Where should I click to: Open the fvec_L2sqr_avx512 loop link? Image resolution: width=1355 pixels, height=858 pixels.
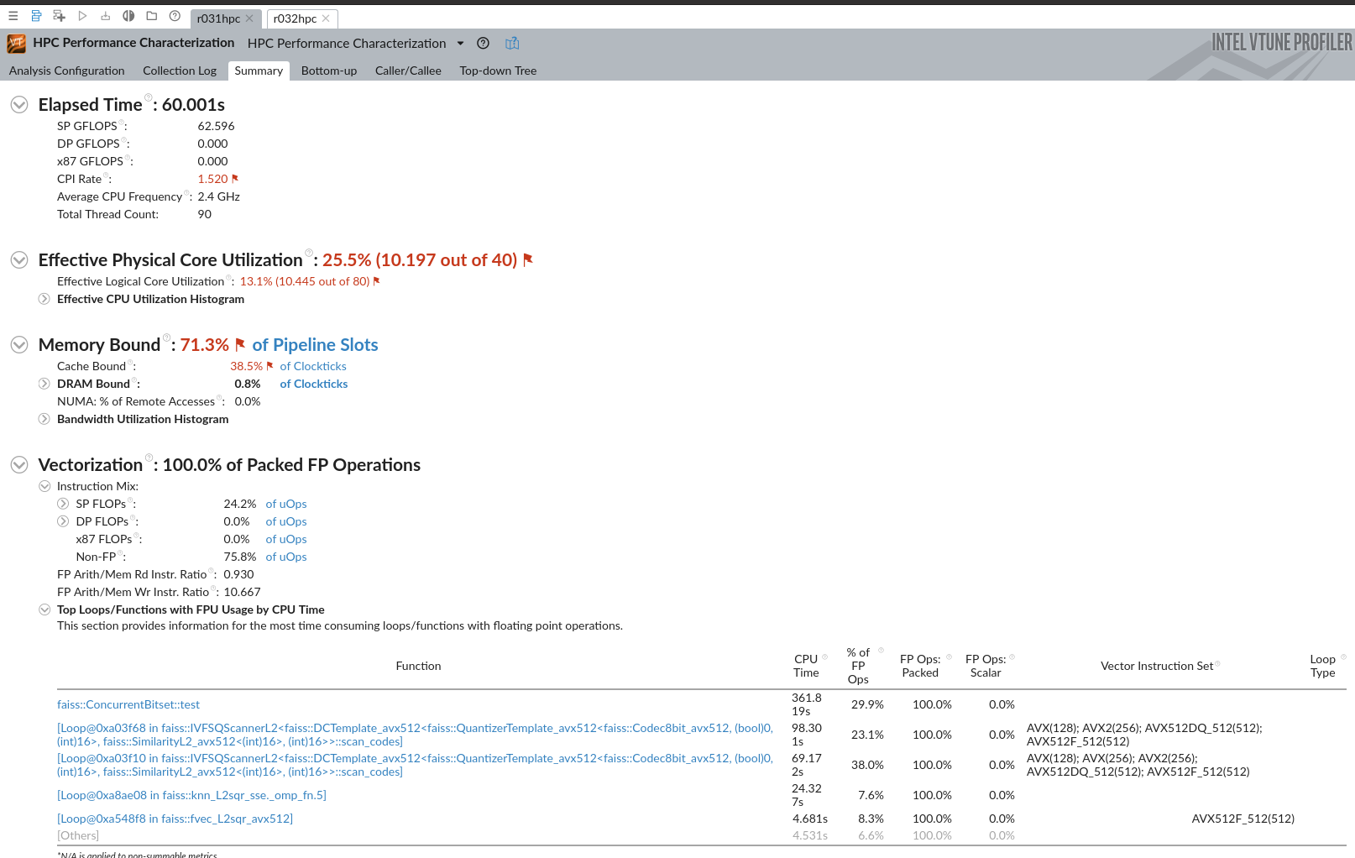[x=175, y=819]
